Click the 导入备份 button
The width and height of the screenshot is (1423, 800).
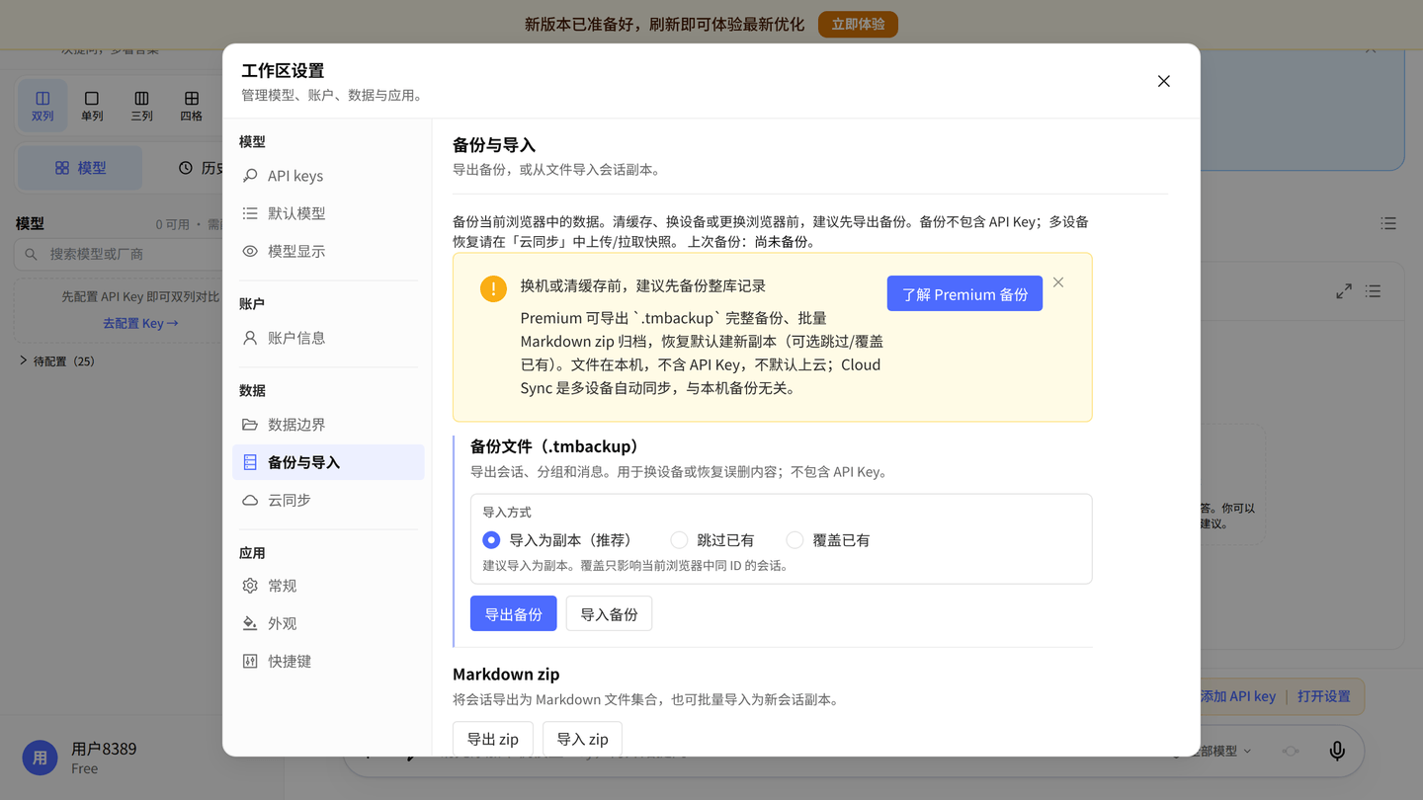tap(609, 613)
